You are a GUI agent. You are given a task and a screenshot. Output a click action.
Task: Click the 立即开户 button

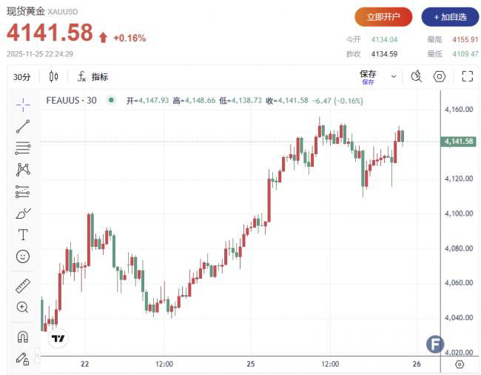383,16
